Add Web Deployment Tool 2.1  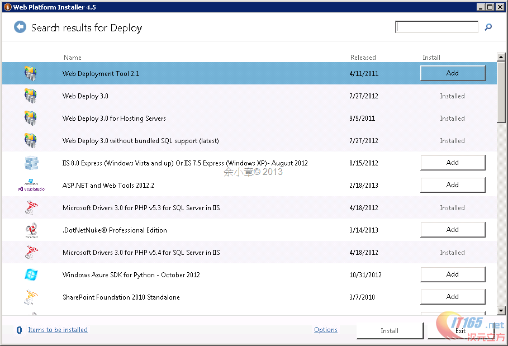pos(453,73)
